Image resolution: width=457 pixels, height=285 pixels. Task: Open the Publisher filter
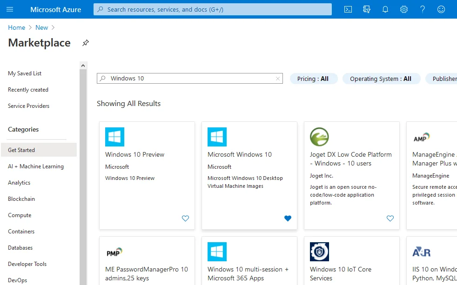tap(441, 79)
